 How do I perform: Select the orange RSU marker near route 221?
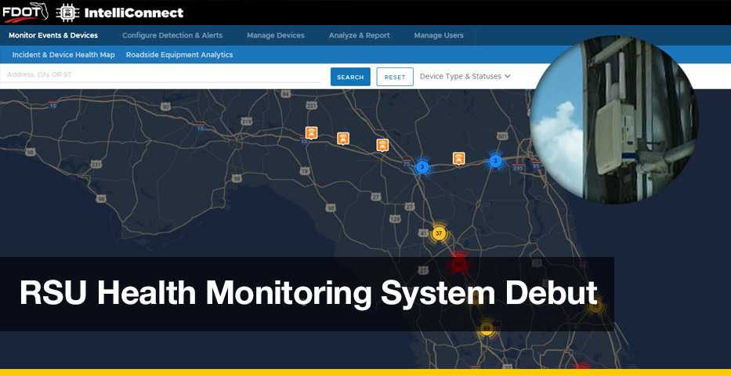click(311, 133)
